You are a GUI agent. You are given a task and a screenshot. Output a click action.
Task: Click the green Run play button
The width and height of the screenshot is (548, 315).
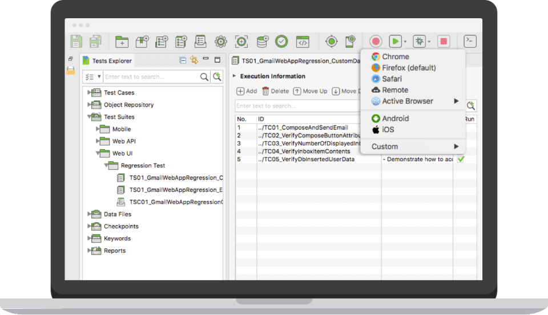point(395,42)
